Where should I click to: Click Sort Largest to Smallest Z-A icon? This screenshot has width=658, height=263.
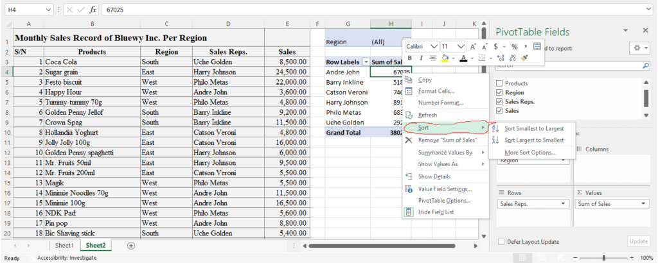(x=495, y=140)
